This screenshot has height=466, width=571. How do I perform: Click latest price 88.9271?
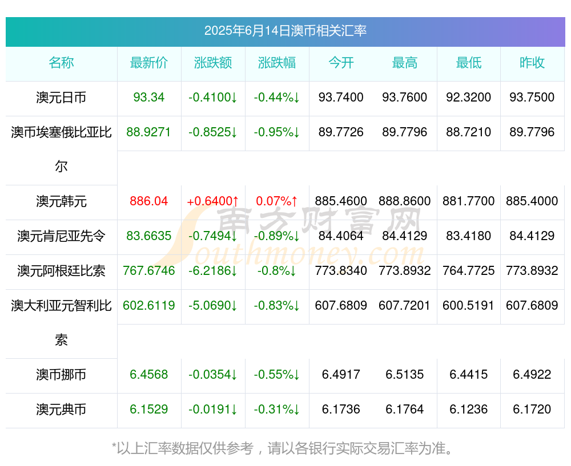[149, 132]
